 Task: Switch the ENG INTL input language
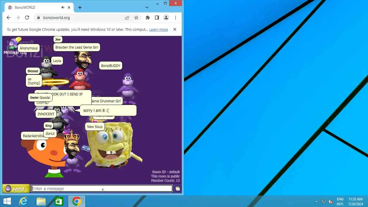pos(340,202)
